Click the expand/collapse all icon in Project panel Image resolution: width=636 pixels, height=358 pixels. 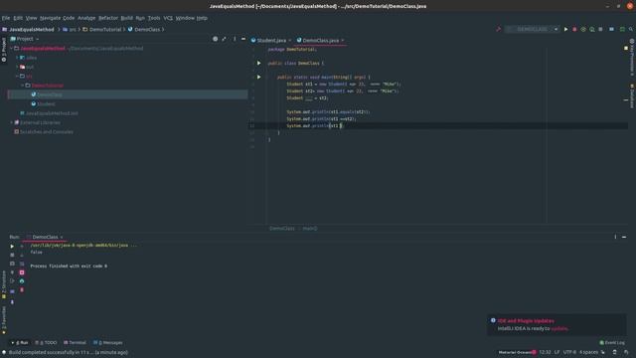[224, 39]
